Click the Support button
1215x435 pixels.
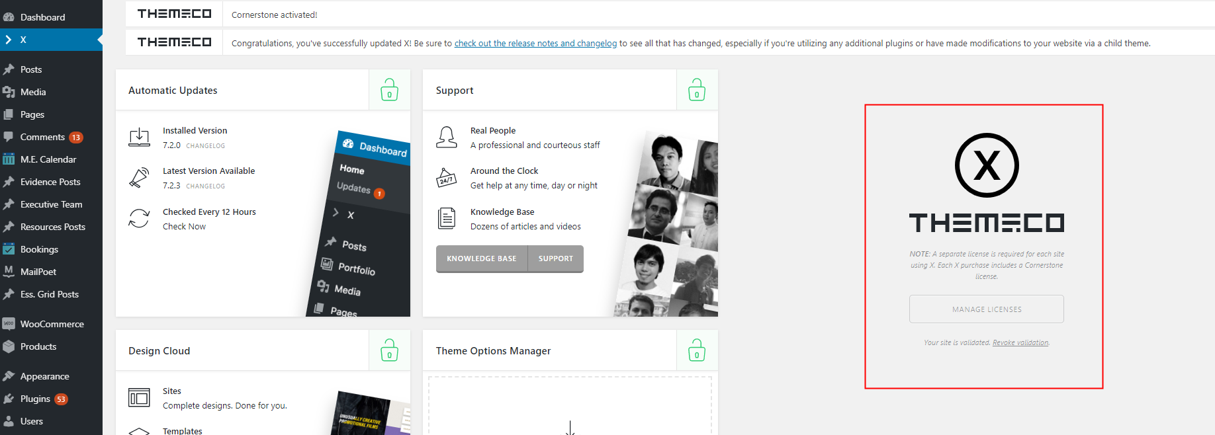(556, 258)
